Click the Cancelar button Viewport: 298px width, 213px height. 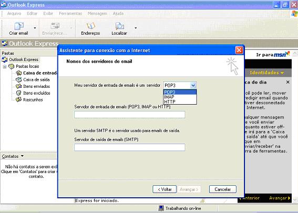[222, 189]
